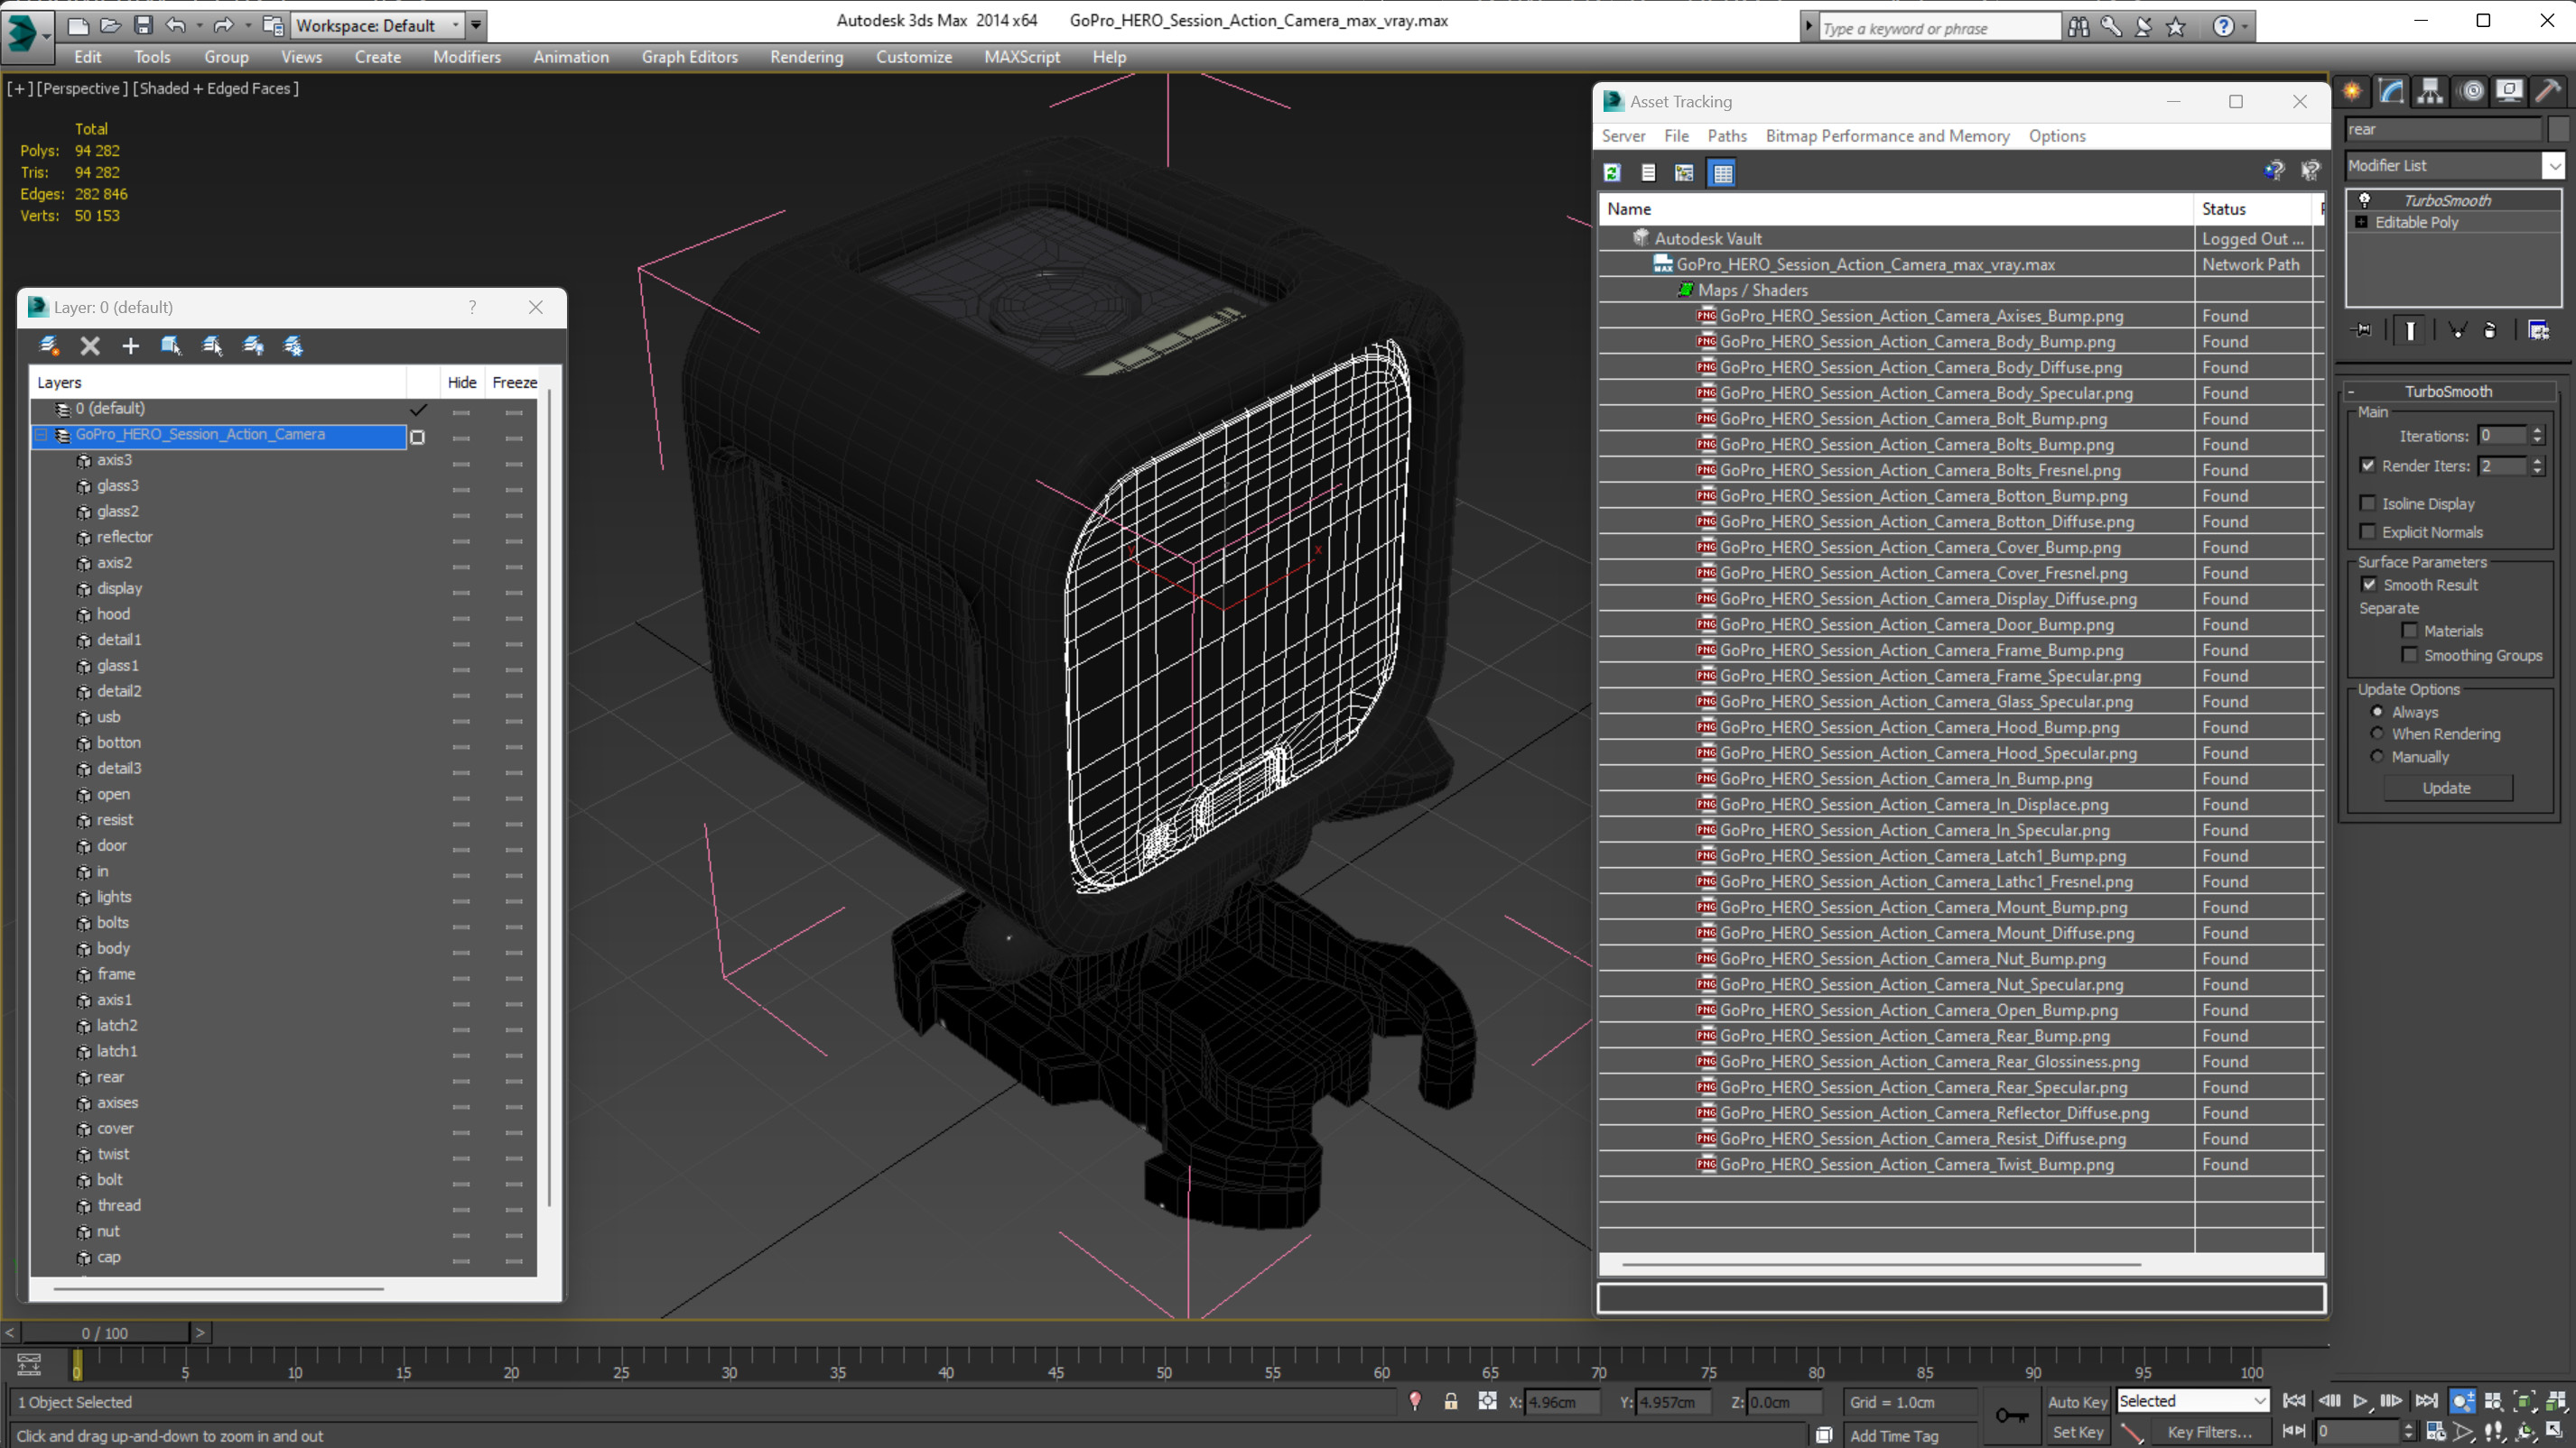This screenshot has width=2576, height=1448.
Task: Open the Modifiers menu
Action: tap(466, 57)
